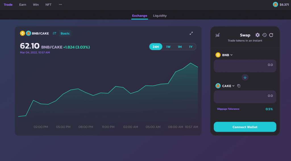Hide the price chart icon
291x161 pixels.
point(217,35)
